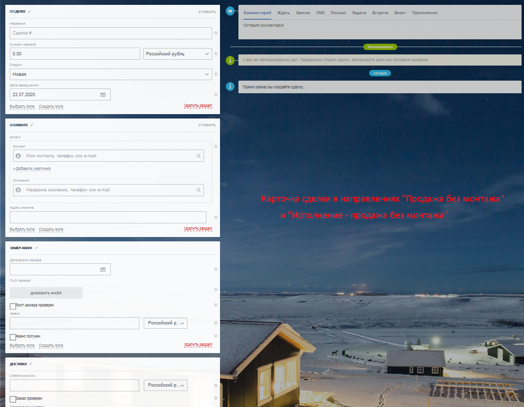Open currency dropdown next to Аванс

click(166, 323)
